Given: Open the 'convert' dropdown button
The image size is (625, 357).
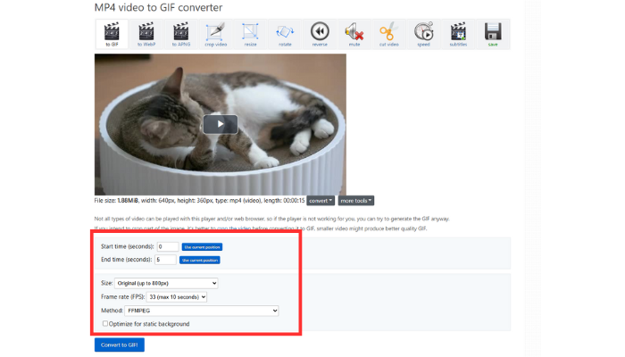Looking at the screenshot, I should coord(321,201).
